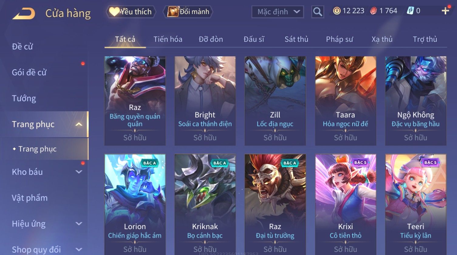This screenshot has height=255, width=457.
Task: Open Tướng in the sidebar
Action: tap(24, 98)
